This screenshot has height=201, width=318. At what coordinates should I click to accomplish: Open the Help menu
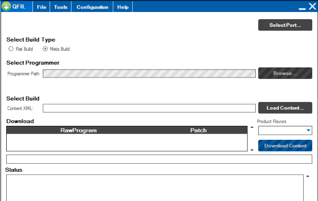coord(123,7)
